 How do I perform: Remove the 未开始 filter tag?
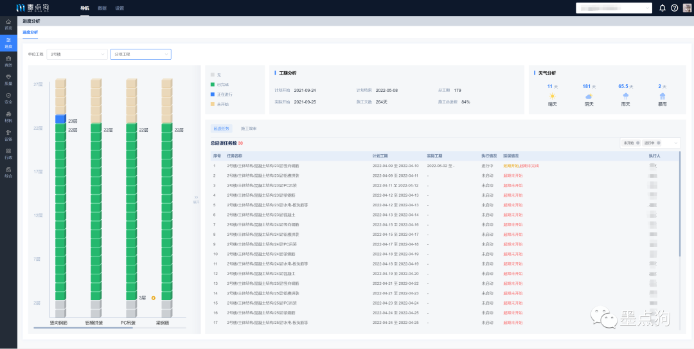[x=638, y=143]
